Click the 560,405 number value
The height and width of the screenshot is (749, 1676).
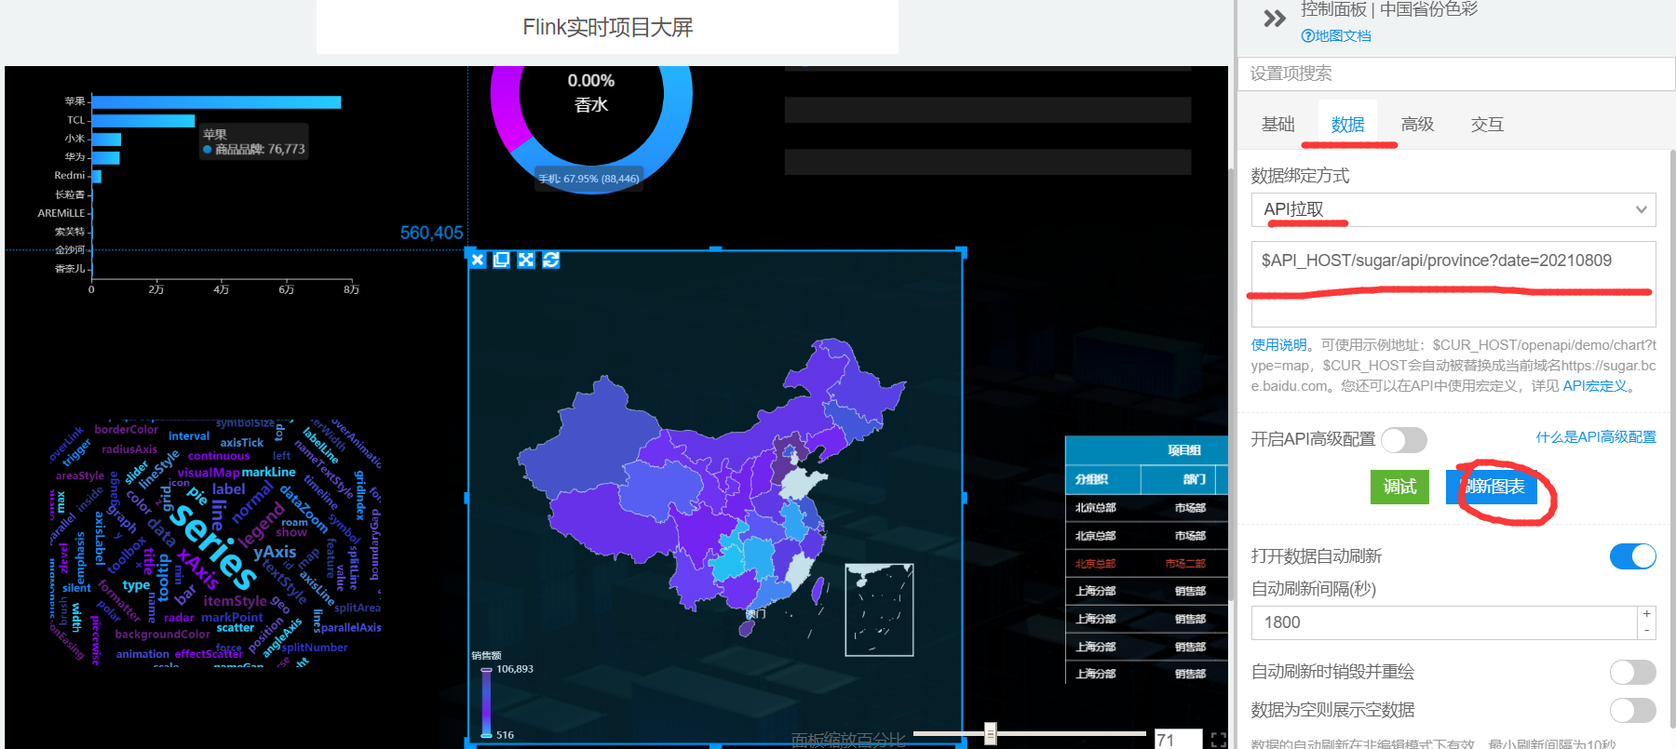(432, 233)
